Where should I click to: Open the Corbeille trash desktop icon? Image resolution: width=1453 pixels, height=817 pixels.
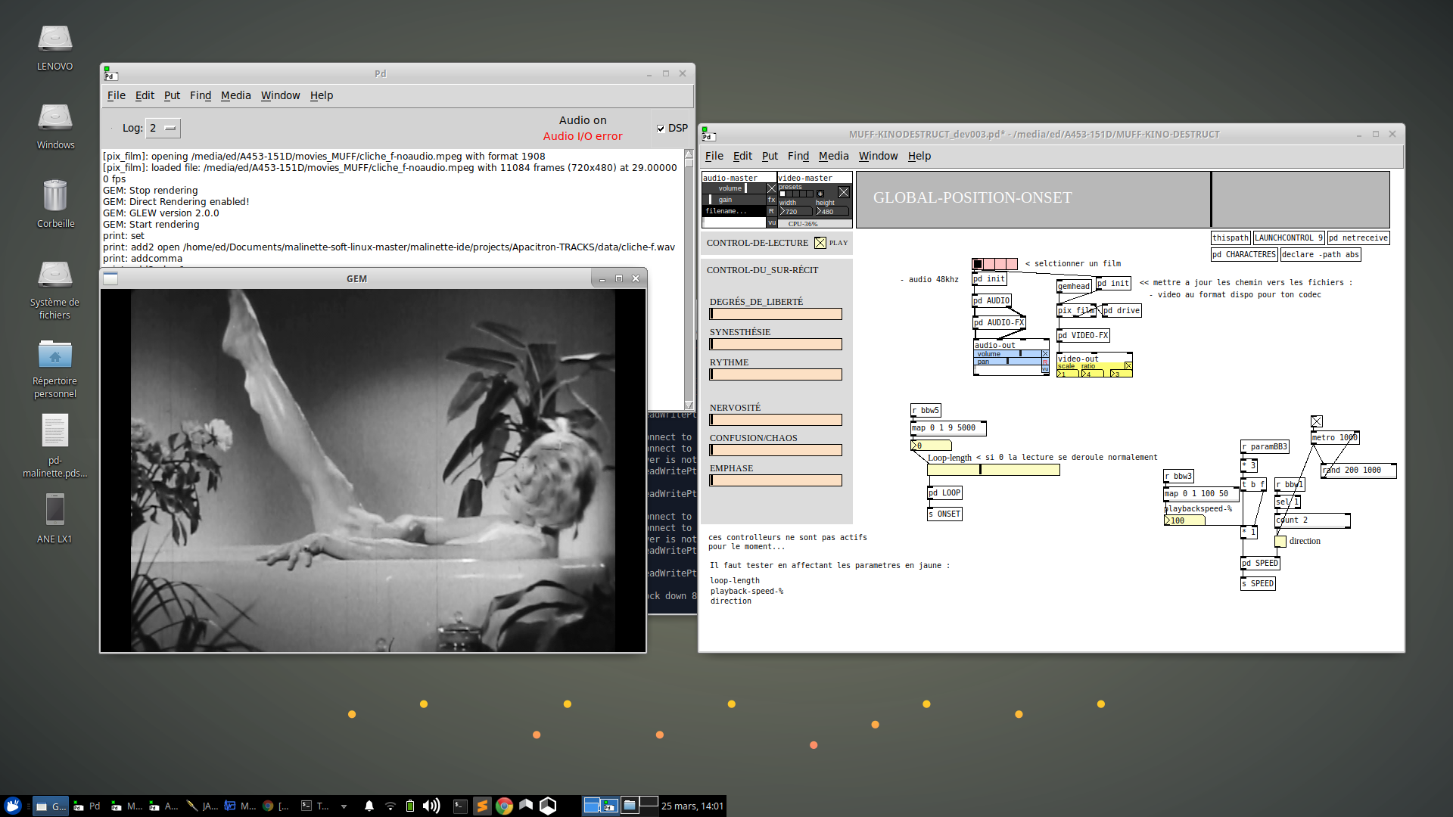[55, 203]
